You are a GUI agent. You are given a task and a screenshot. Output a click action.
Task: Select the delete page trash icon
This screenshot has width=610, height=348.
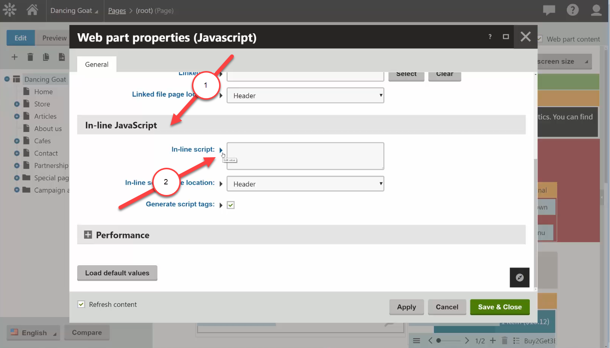pyautogui.click(x=30, y=57)
